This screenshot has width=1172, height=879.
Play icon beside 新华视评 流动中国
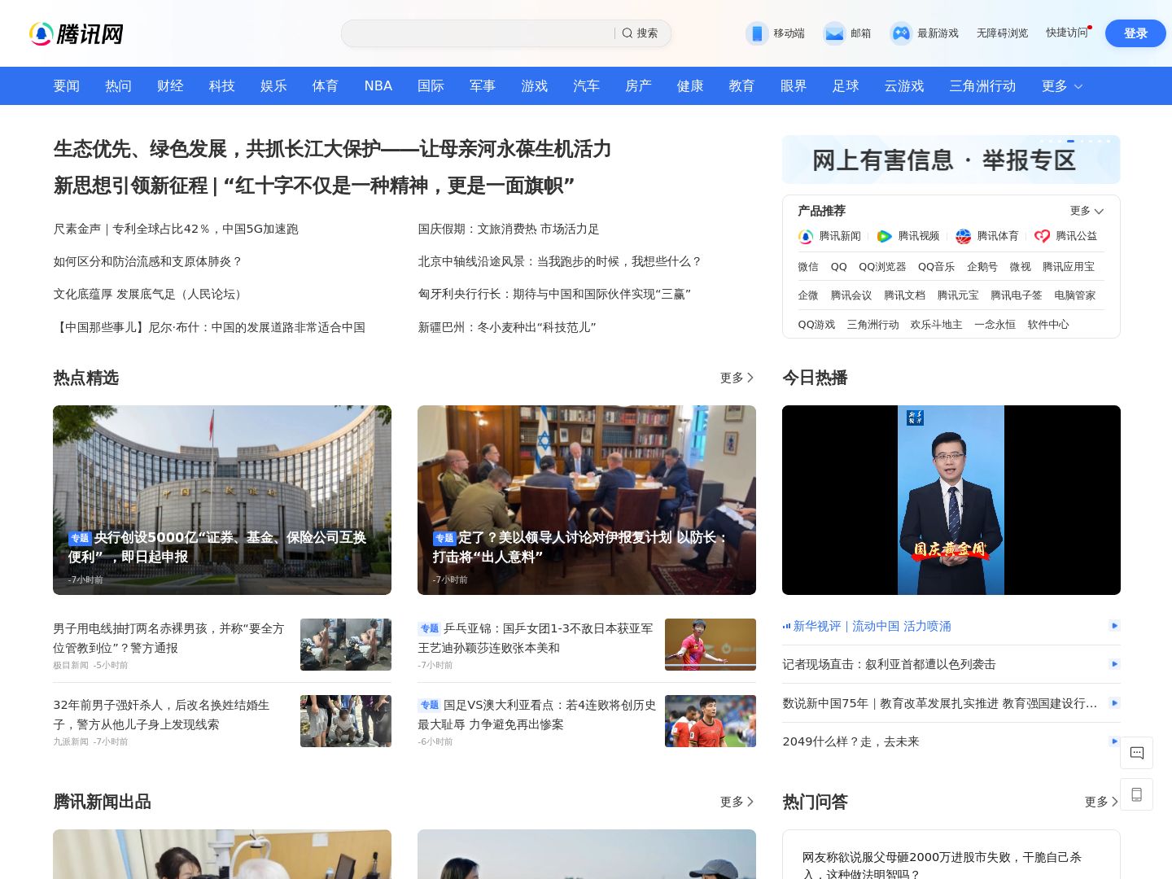(1115, 625)
